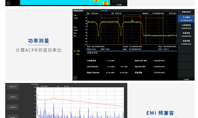198x118 pixels.
Task: Select trace A C&W indicator
Action: point(77,51)
